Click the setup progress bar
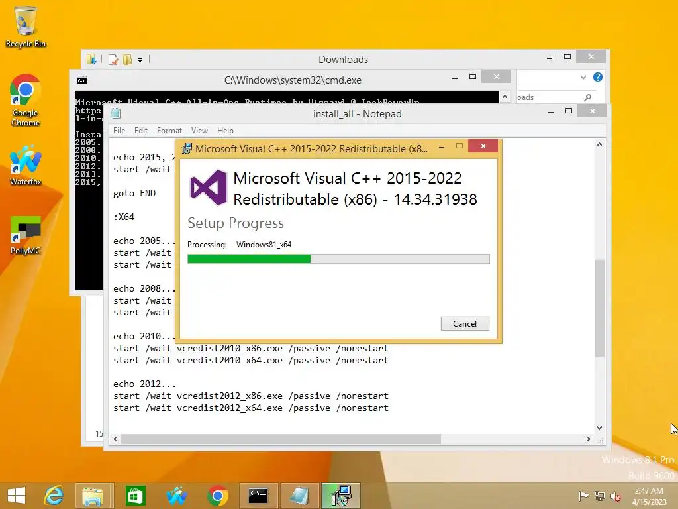The width and height of the screenshot is (678, 509). [x=338, y=259]
